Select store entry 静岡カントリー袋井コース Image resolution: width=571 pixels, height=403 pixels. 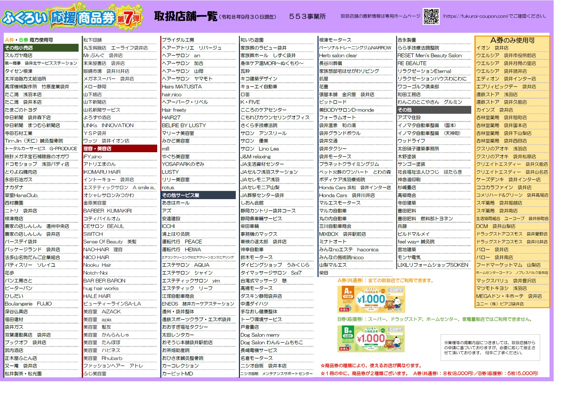pos(268,211)
